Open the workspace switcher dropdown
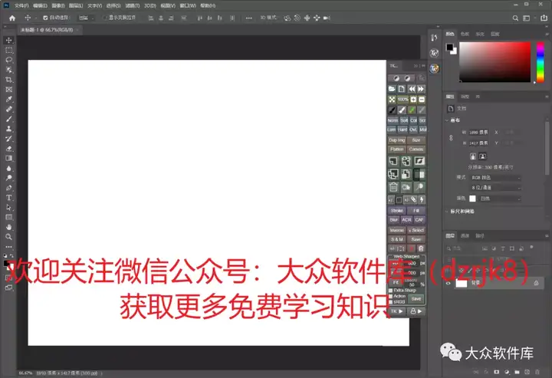552x378 pixels. coord(528,18)
